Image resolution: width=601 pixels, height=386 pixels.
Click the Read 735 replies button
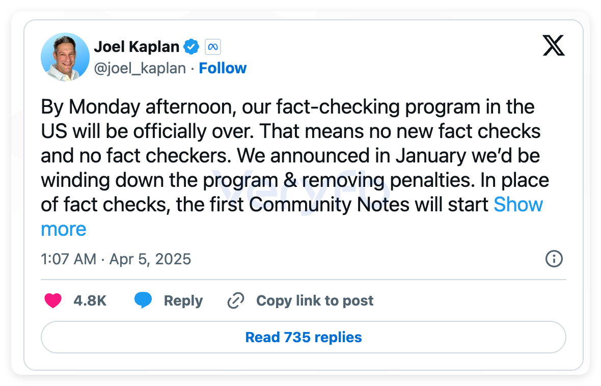point(304,337)
